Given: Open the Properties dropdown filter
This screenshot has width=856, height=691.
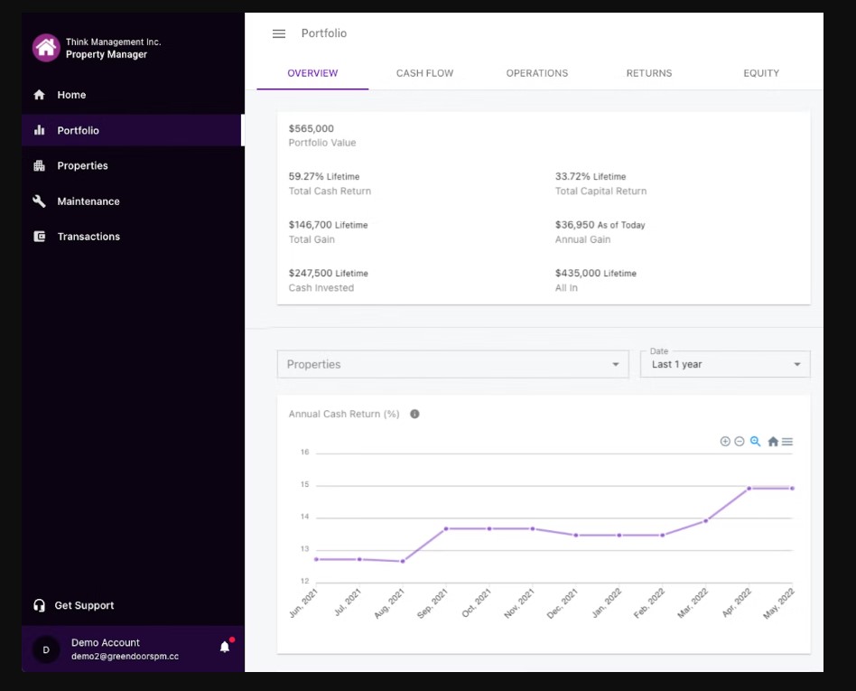Looking at the screenshot, I should click(452, 364).
